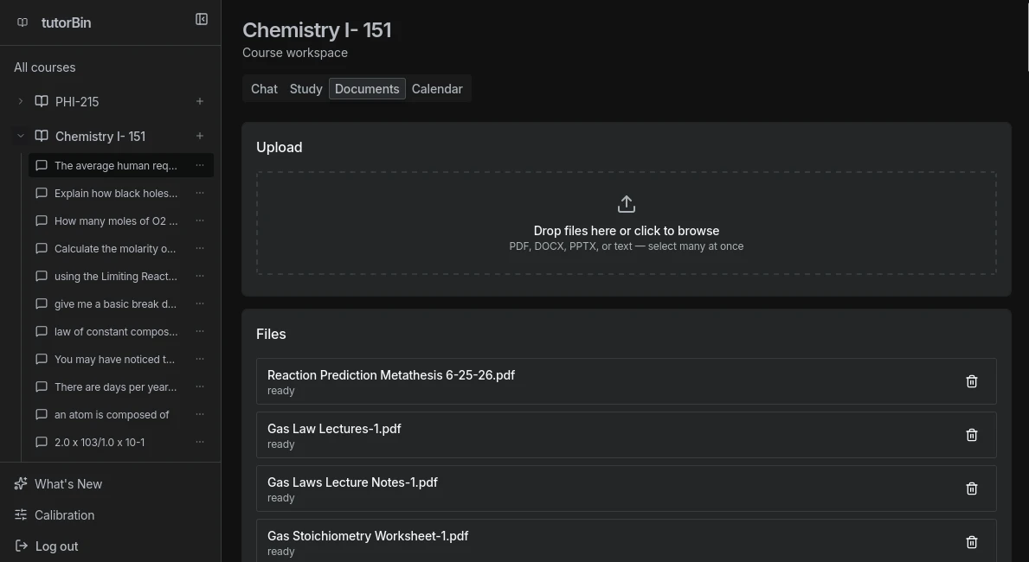Open options for 'using the Limiting React...' chat
The height and width of the screenshot is (562, 1029).
pos(200,276)
